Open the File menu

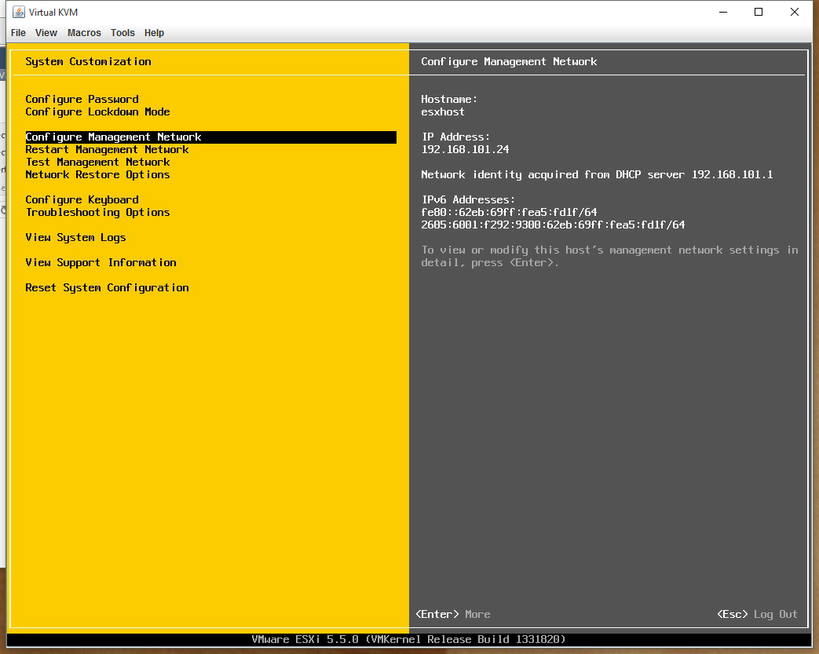[18, 33]
